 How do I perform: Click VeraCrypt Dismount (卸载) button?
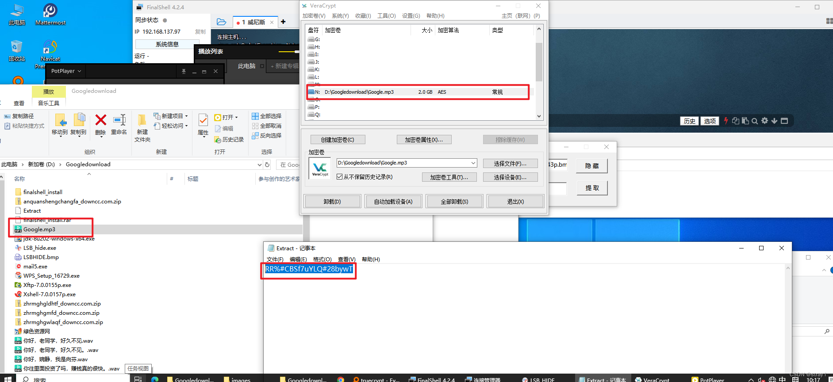pos(332,202)
